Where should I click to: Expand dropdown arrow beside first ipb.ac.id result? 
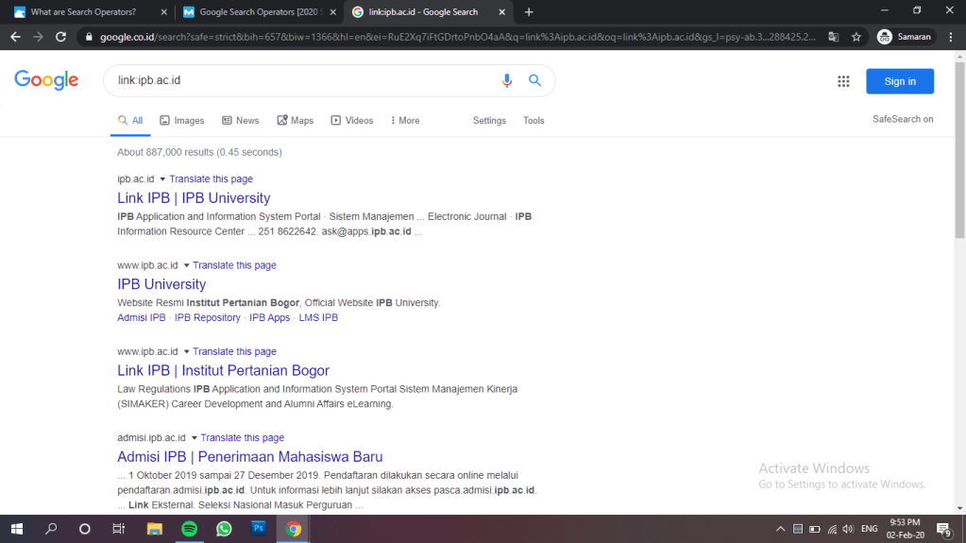[162, 179]
